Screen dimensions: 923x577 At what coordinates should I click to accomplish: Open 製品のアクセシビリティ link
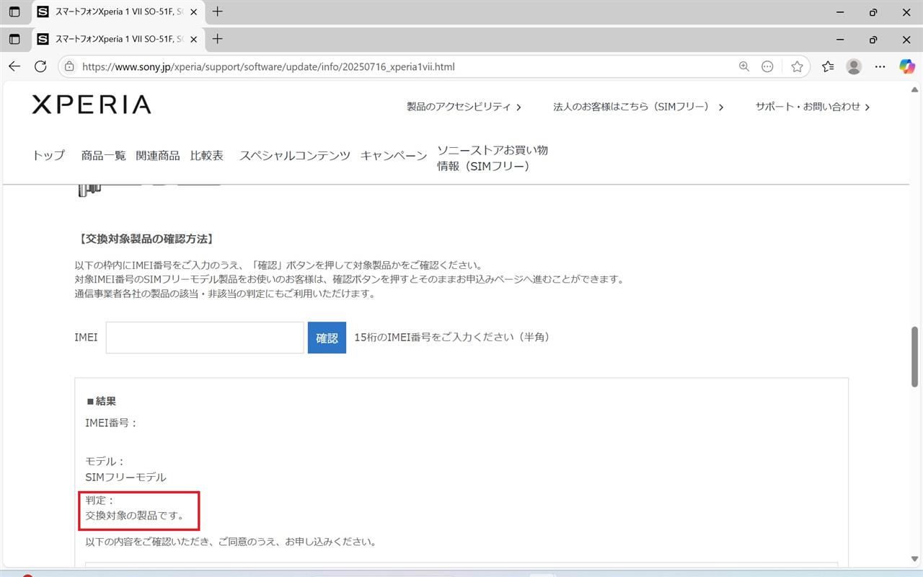(464, 107)
